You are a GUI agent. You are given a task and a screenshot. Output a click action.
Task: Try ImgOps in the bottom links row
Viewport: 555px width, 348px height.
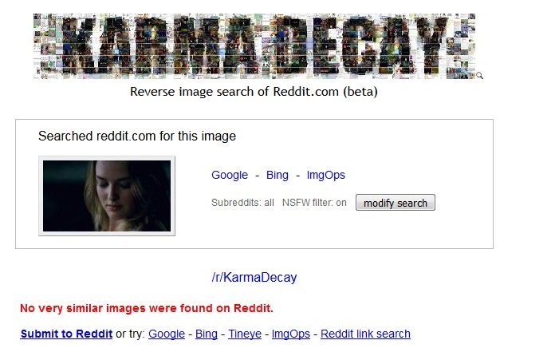(x=290, y=334)
